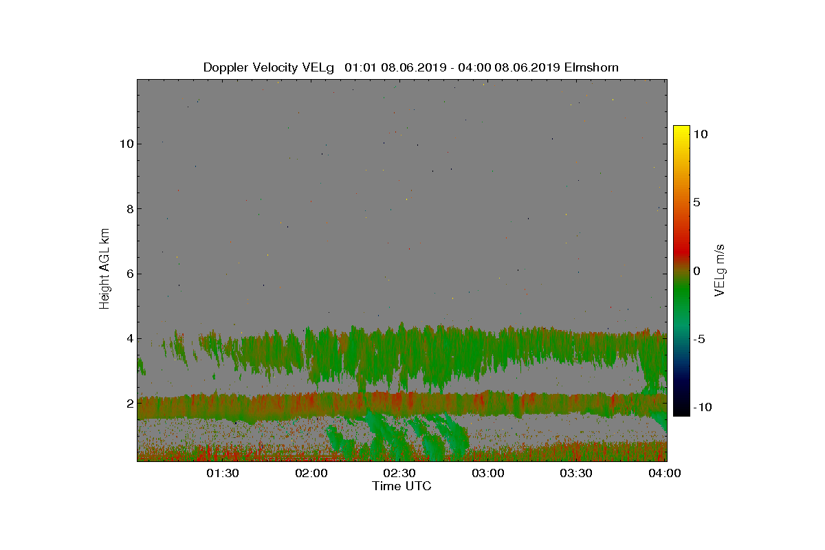Click the time tick label '03:30'
Screen dimensions: 825x550
[576, 473]
